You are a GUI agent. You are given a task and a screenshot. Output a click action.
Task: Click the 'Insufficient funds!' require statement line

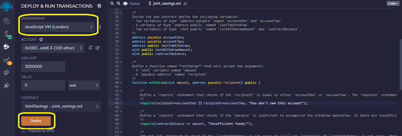click(196, 124)
